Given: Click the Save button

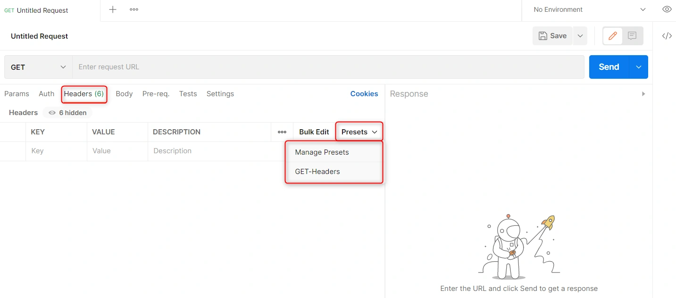Looking at the screenshot, I should coord(553,36).
